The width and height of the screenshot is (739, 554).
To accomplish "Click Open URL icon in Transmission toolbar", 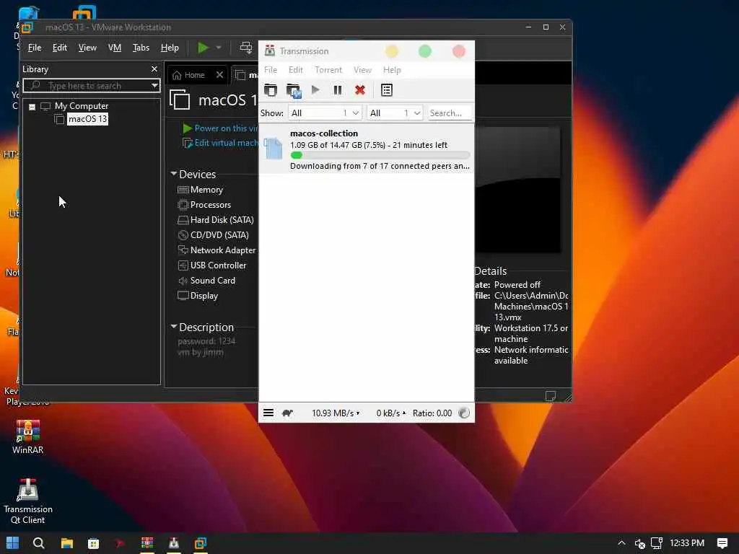I will pyautogui.click(x=293, y=90).
